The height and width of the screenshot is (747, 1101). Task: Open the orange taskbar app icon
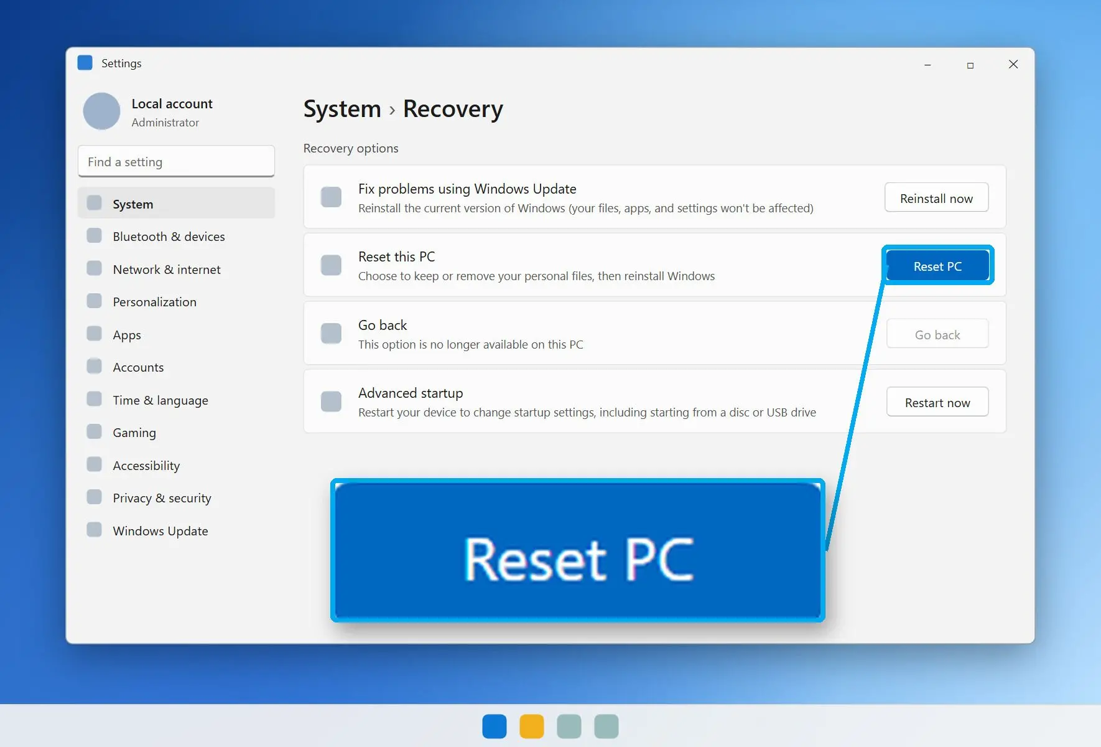pyautogui.click(x=532, y=726)
